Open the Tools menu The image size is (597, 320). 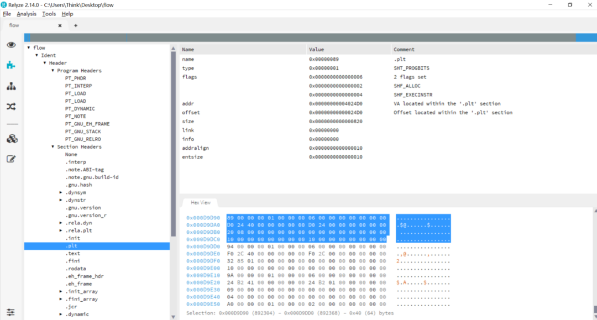click(49, 14)
